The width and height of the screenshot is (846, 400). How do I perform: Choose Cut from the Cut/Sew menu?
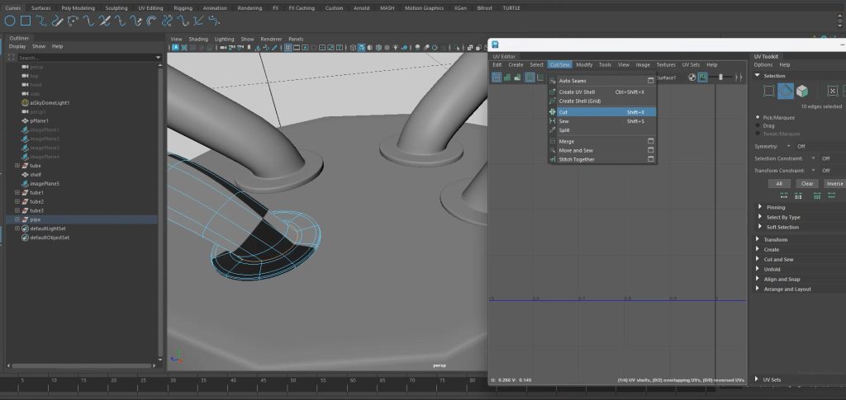point(602,112)
